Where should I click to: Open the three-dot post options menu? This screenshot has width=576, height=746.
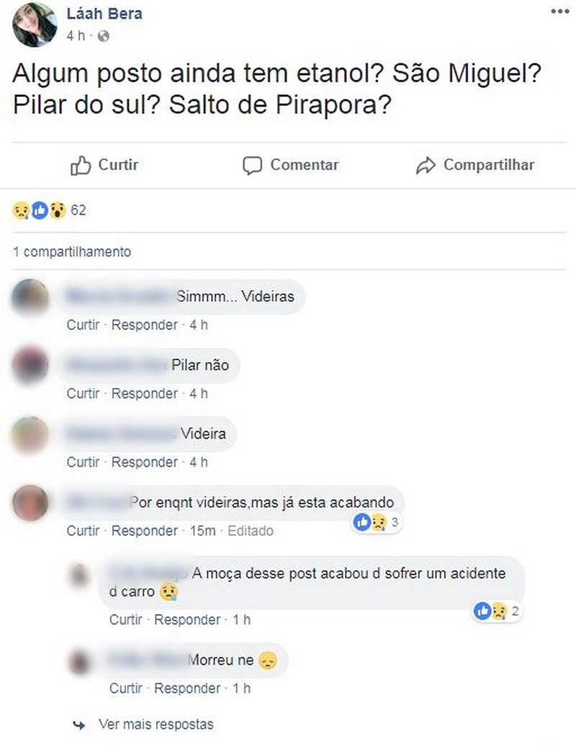click(560, 12)
